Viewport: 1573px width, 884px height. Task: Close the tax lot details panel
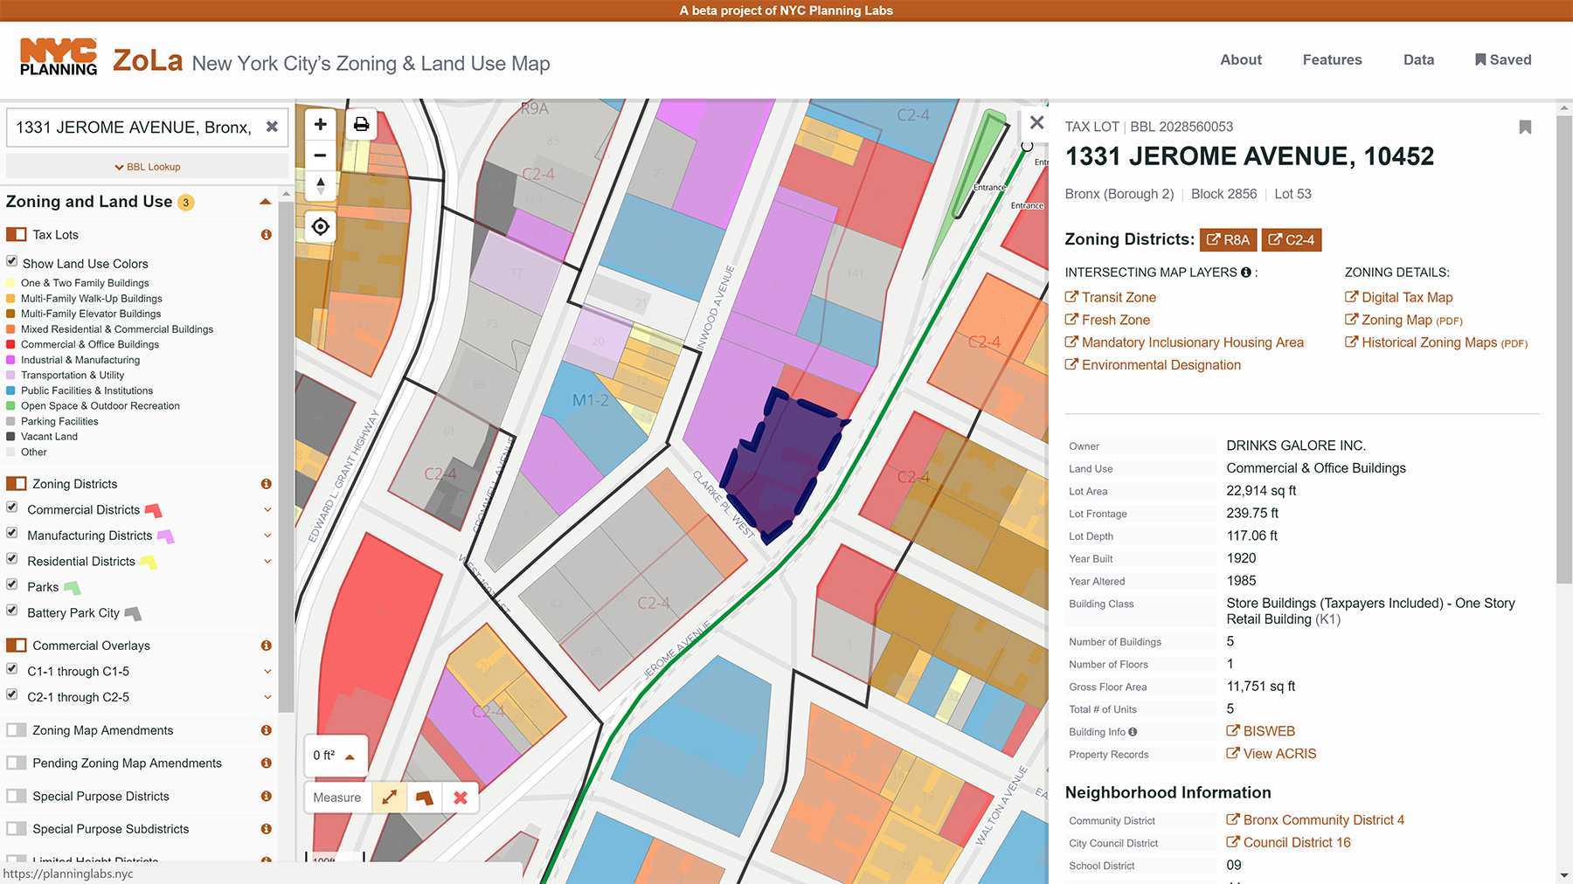pos(1036,122)
